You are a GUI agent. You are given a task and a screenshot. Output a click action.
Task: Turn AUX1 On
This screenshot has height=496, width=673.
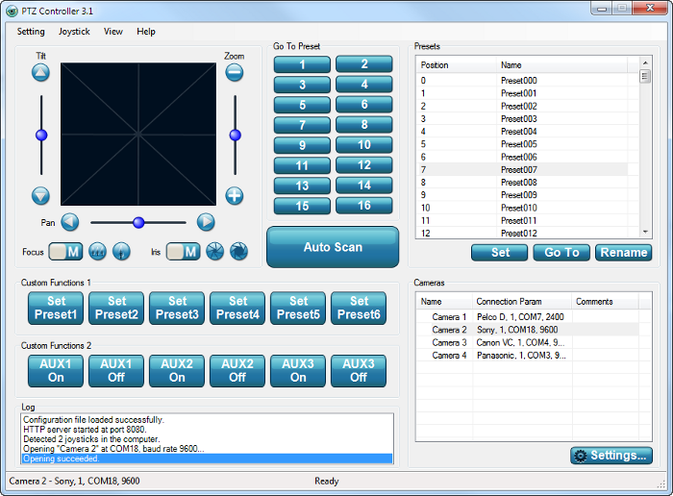pos(56,371)
